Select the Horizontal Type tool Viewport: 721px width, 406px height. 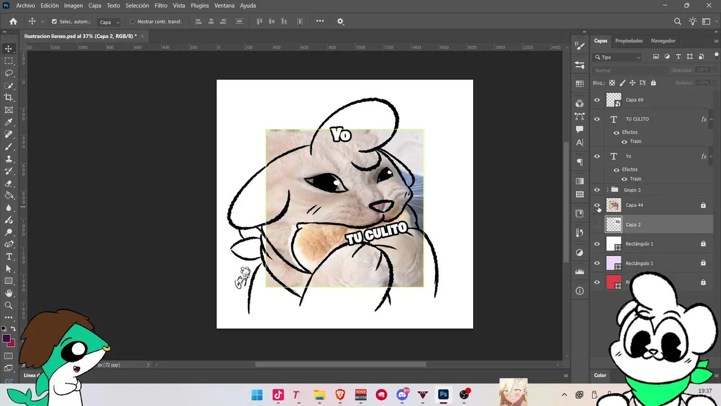[x=8, y=257]
